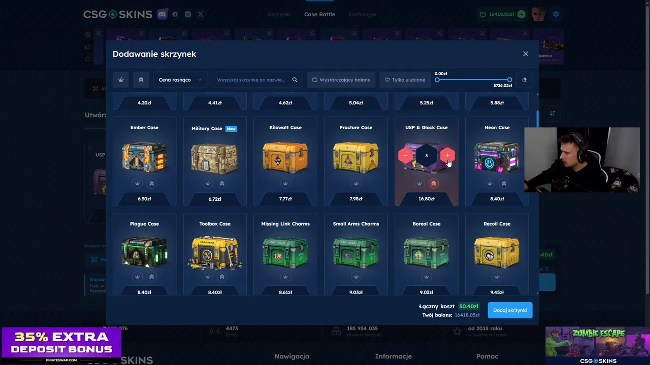The height and width of the screenshot is (365, 650).
Task: Click the Zombie Escape promo banner
Action: (598, 345)
